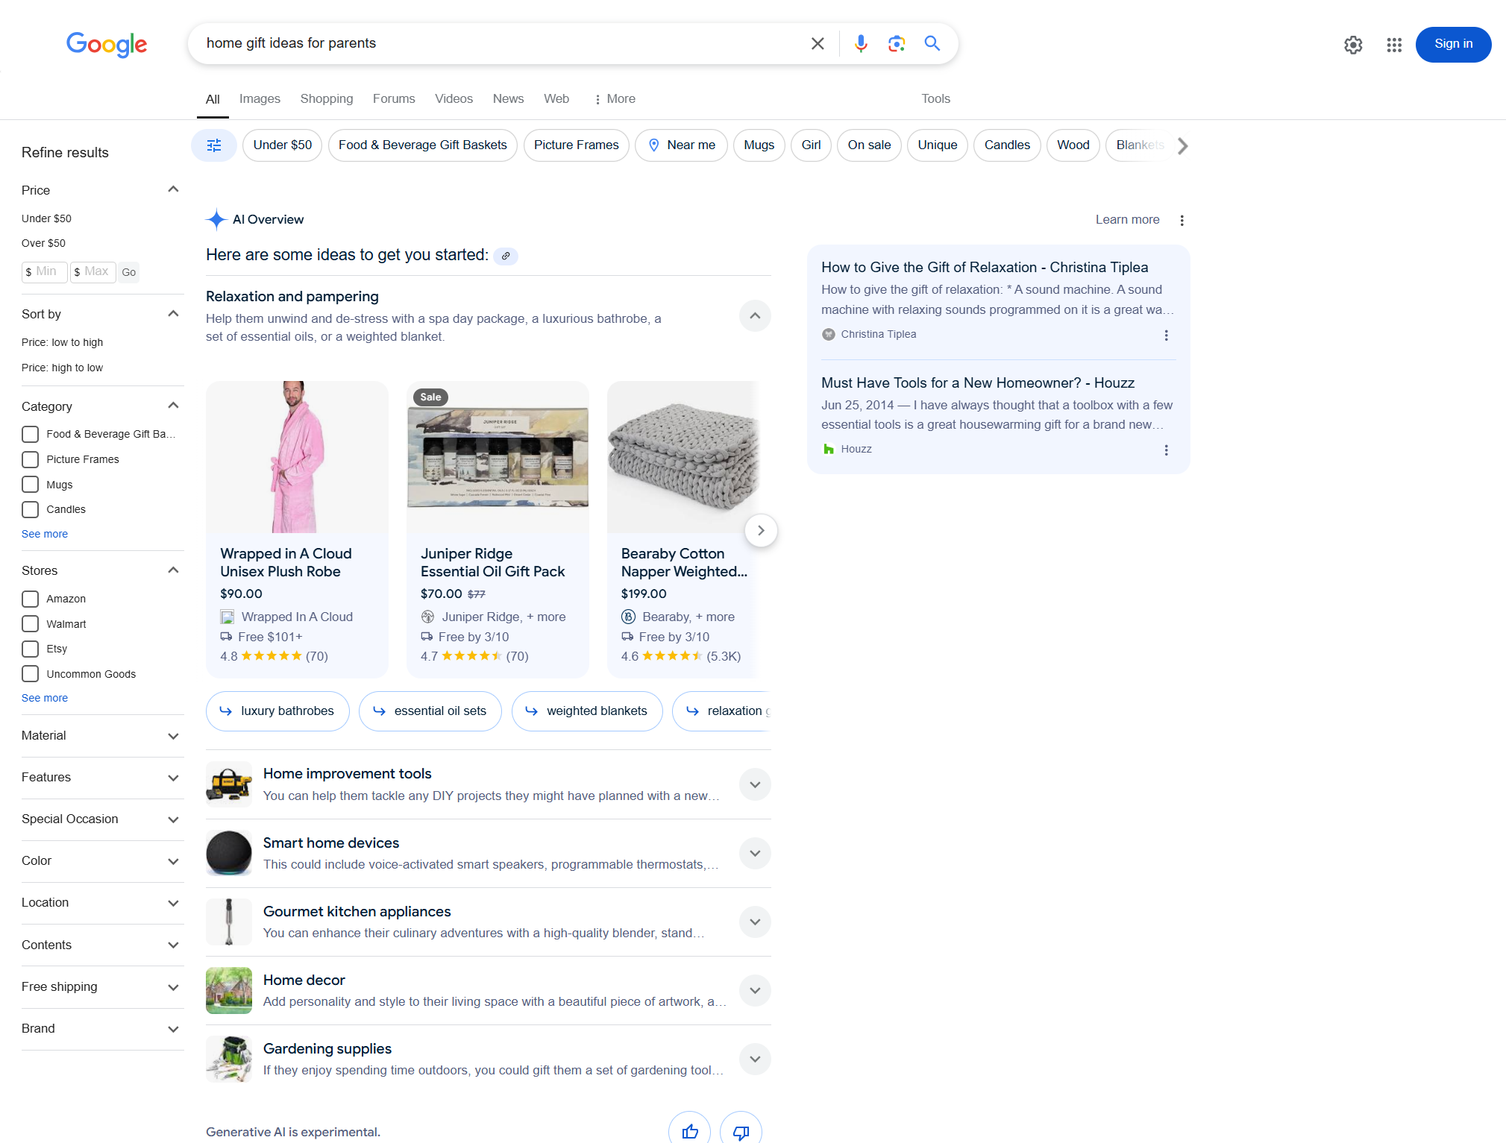Switch to the Images tab
The width and height of the screenshot is (1506, 1143).
point(260,98)
